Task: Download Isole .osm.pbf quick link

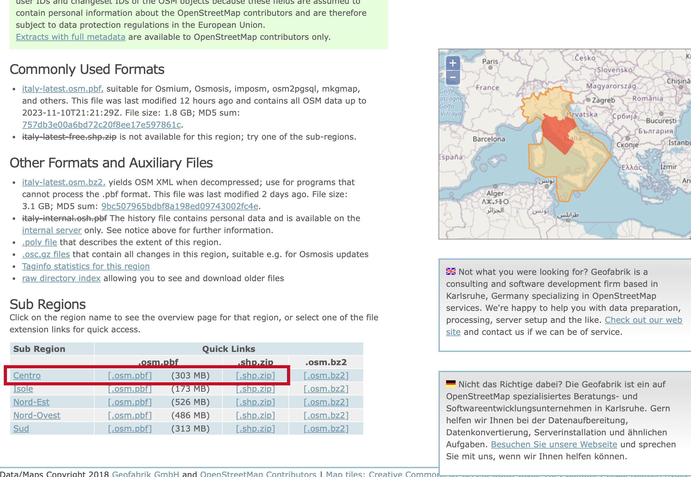Action: [130, 389]
